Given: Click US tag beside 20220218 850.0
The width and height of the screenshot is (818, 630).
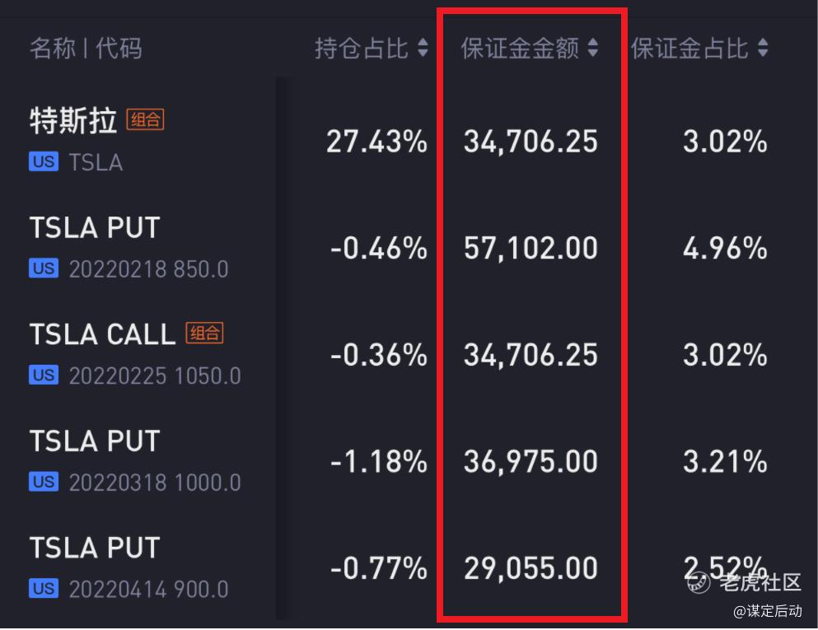Looking at the screenshot, I should [44, 268].
